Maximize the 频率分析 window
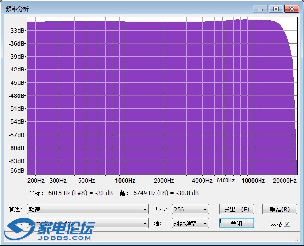This screenshot has height=246, width=304. click(276, 9)
